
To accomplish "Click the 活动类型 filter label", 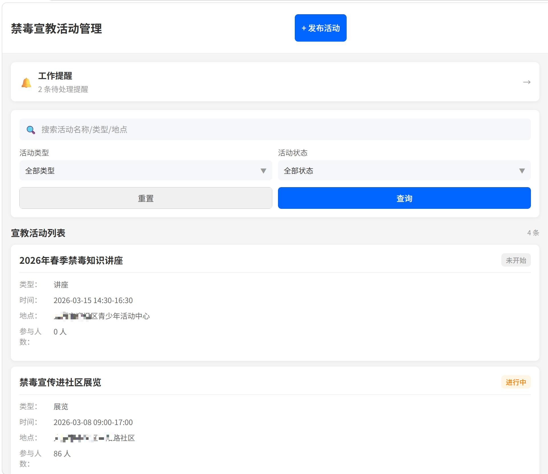I will point(34,153).
